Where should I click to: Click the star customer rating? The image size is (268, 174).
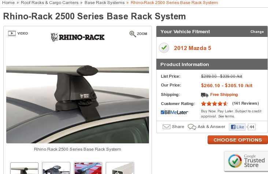pyautogui.click(x=215, y=104)
